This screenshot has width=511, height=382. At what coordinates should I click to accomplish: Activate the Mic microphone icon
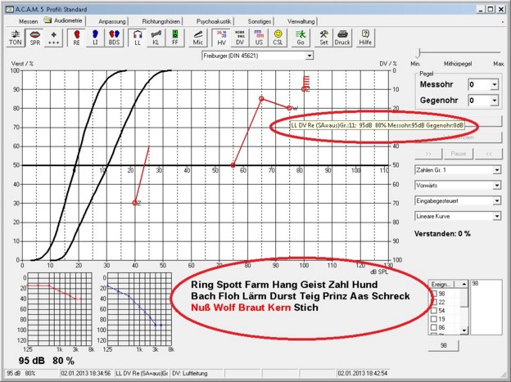pyautogui.click(x=198, y=38)
